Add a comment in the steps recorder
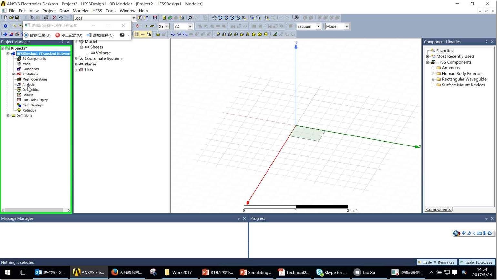497x280 pixels. tap(100, 35)
